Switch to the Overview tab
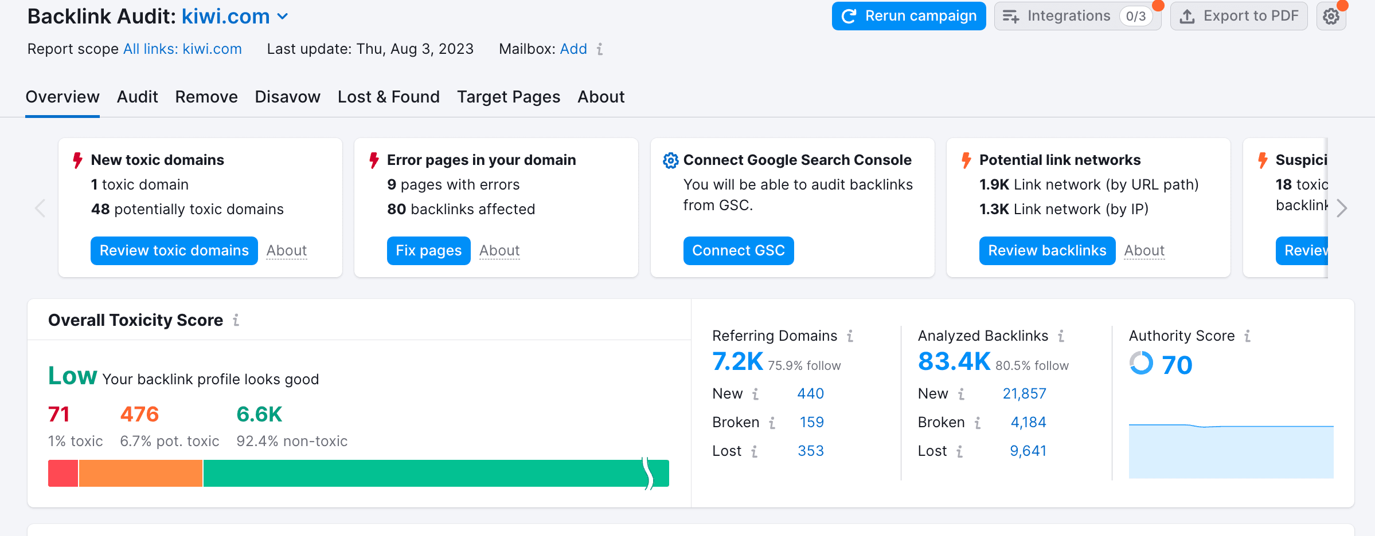The width and height of the screenshot is (1375, 536). tap(62, 97)
